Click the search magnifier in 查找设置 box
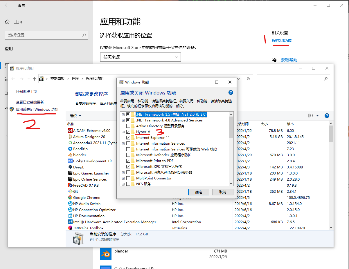This screenshot has height=269, width=349. pyautogui.click(x=84, y=35)
